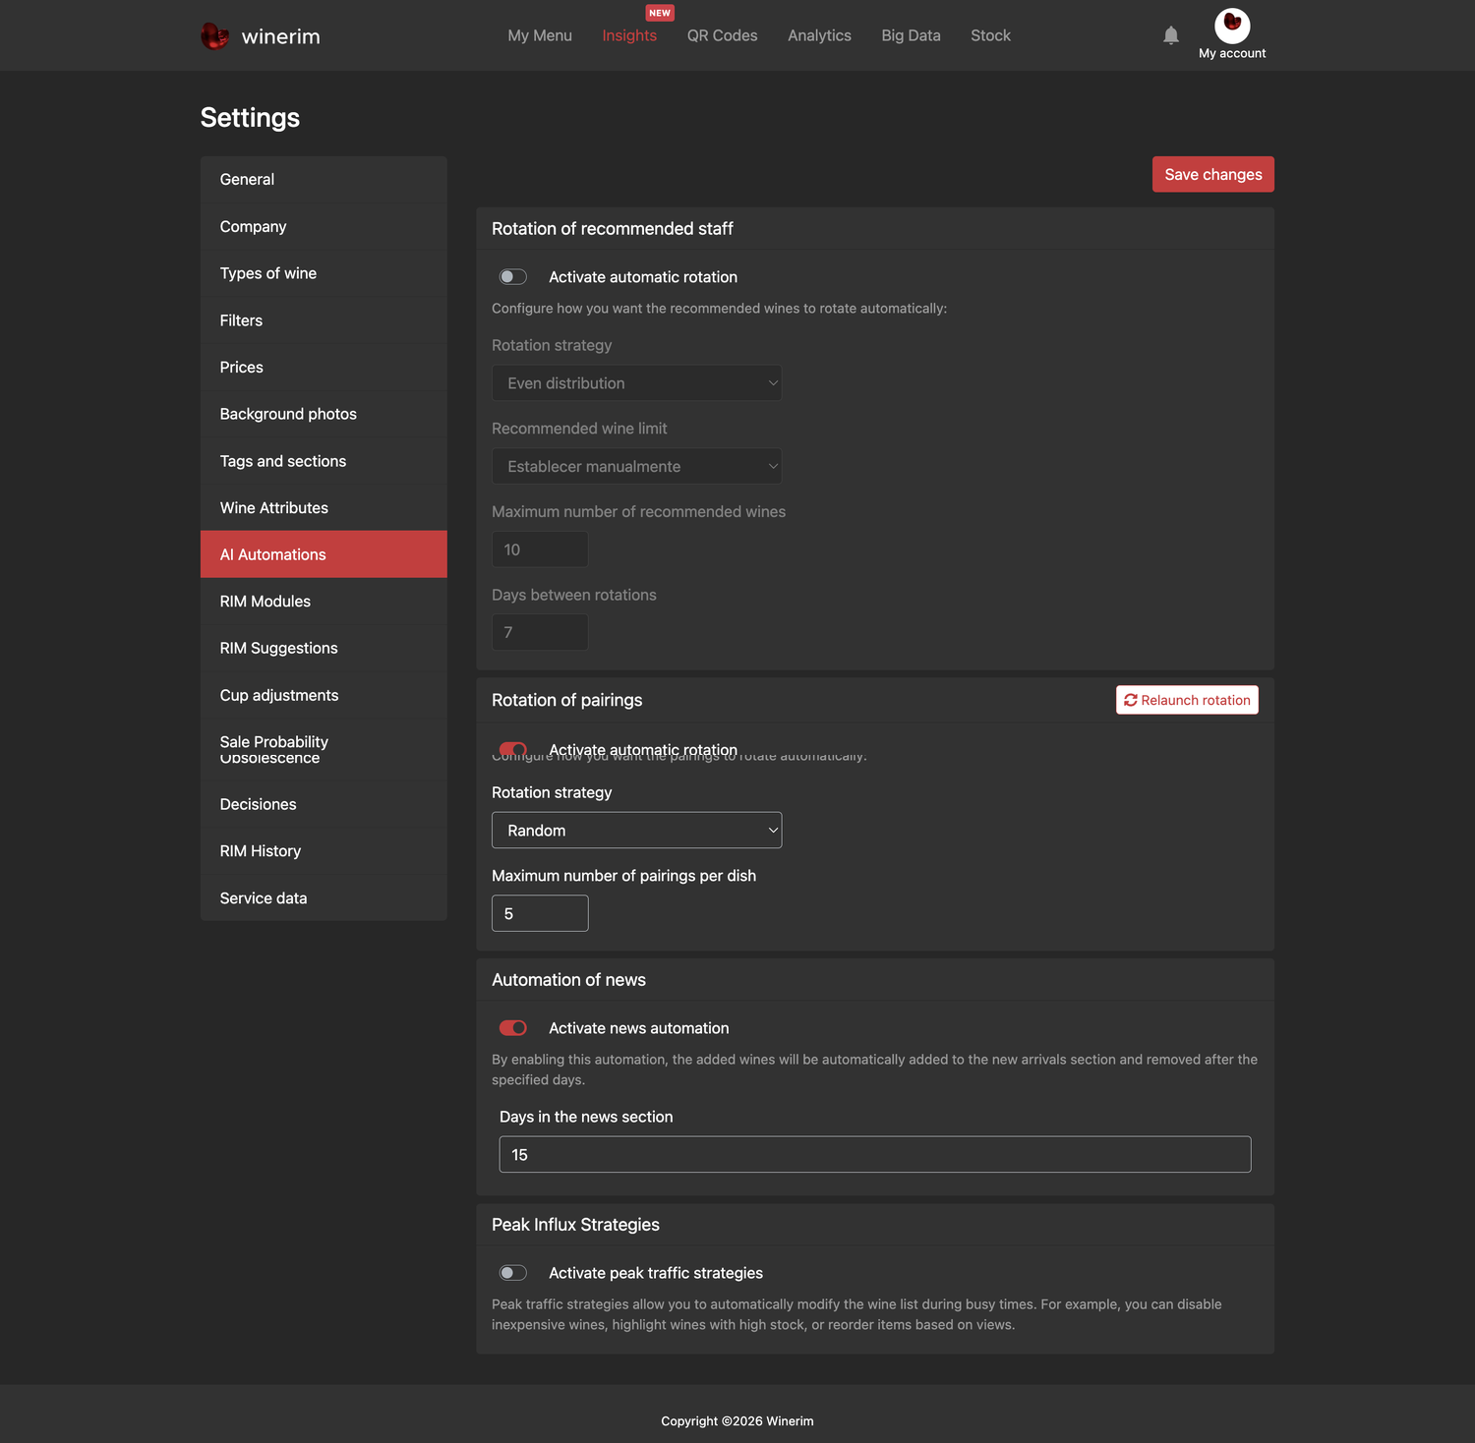1475x1443 pixels.
Task: Open RIM History
Action: [x=324, y=851]
